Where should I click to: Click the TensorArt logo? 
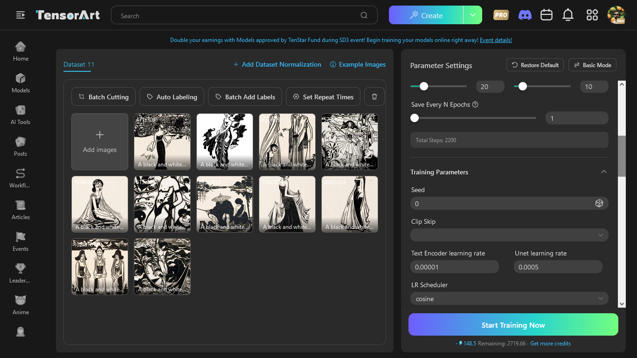(68, 15)
